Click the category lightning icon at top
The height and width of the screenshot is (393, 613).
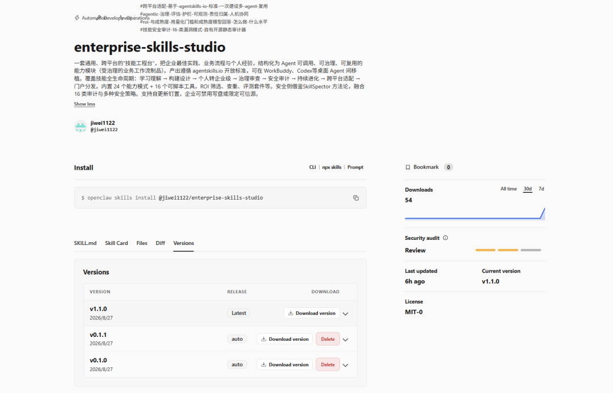pyautogui.click(x=77, y=18)
